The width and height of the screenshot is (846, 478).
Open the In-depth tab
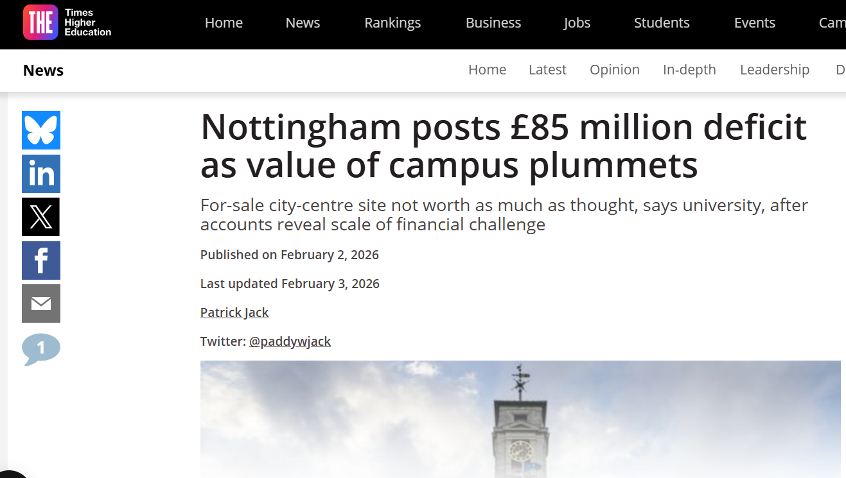(x=689, y=70)
